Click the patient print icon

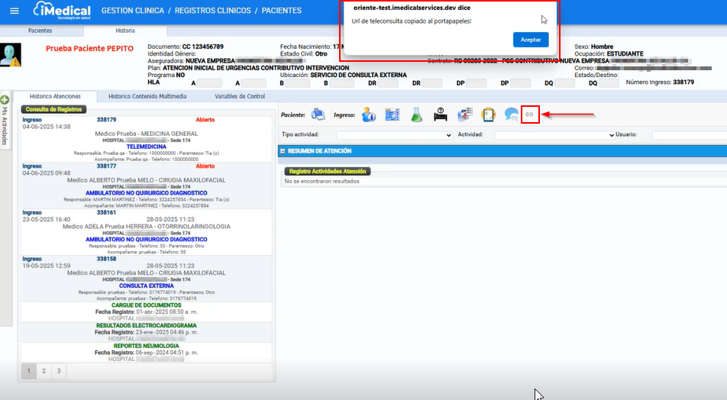point(318,115)
